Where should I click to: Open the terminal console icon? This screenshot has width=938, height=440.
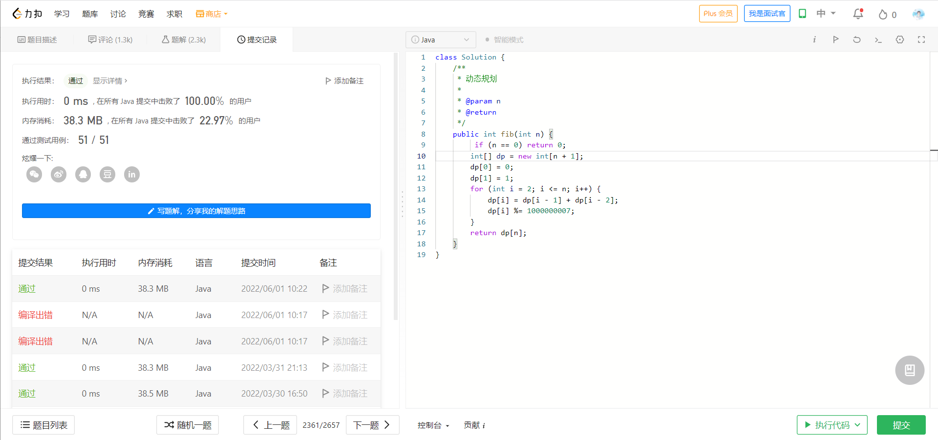tap(878, 40)
